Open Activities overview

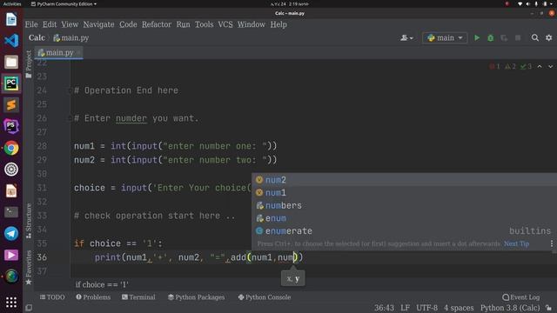[x=12, y=3]
